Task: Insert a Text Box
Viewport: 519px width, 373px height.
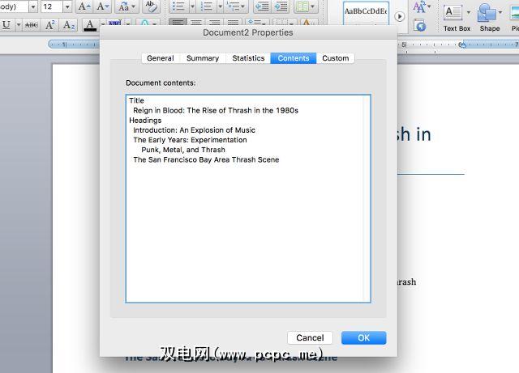Action: pyautogui.click(x=457, y=16)
